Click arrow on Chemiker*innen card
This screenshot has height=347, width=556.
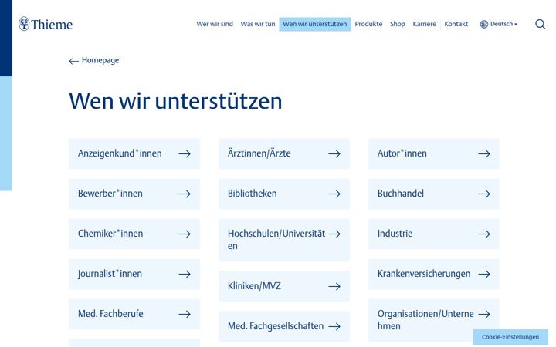[x=185, y=234]
